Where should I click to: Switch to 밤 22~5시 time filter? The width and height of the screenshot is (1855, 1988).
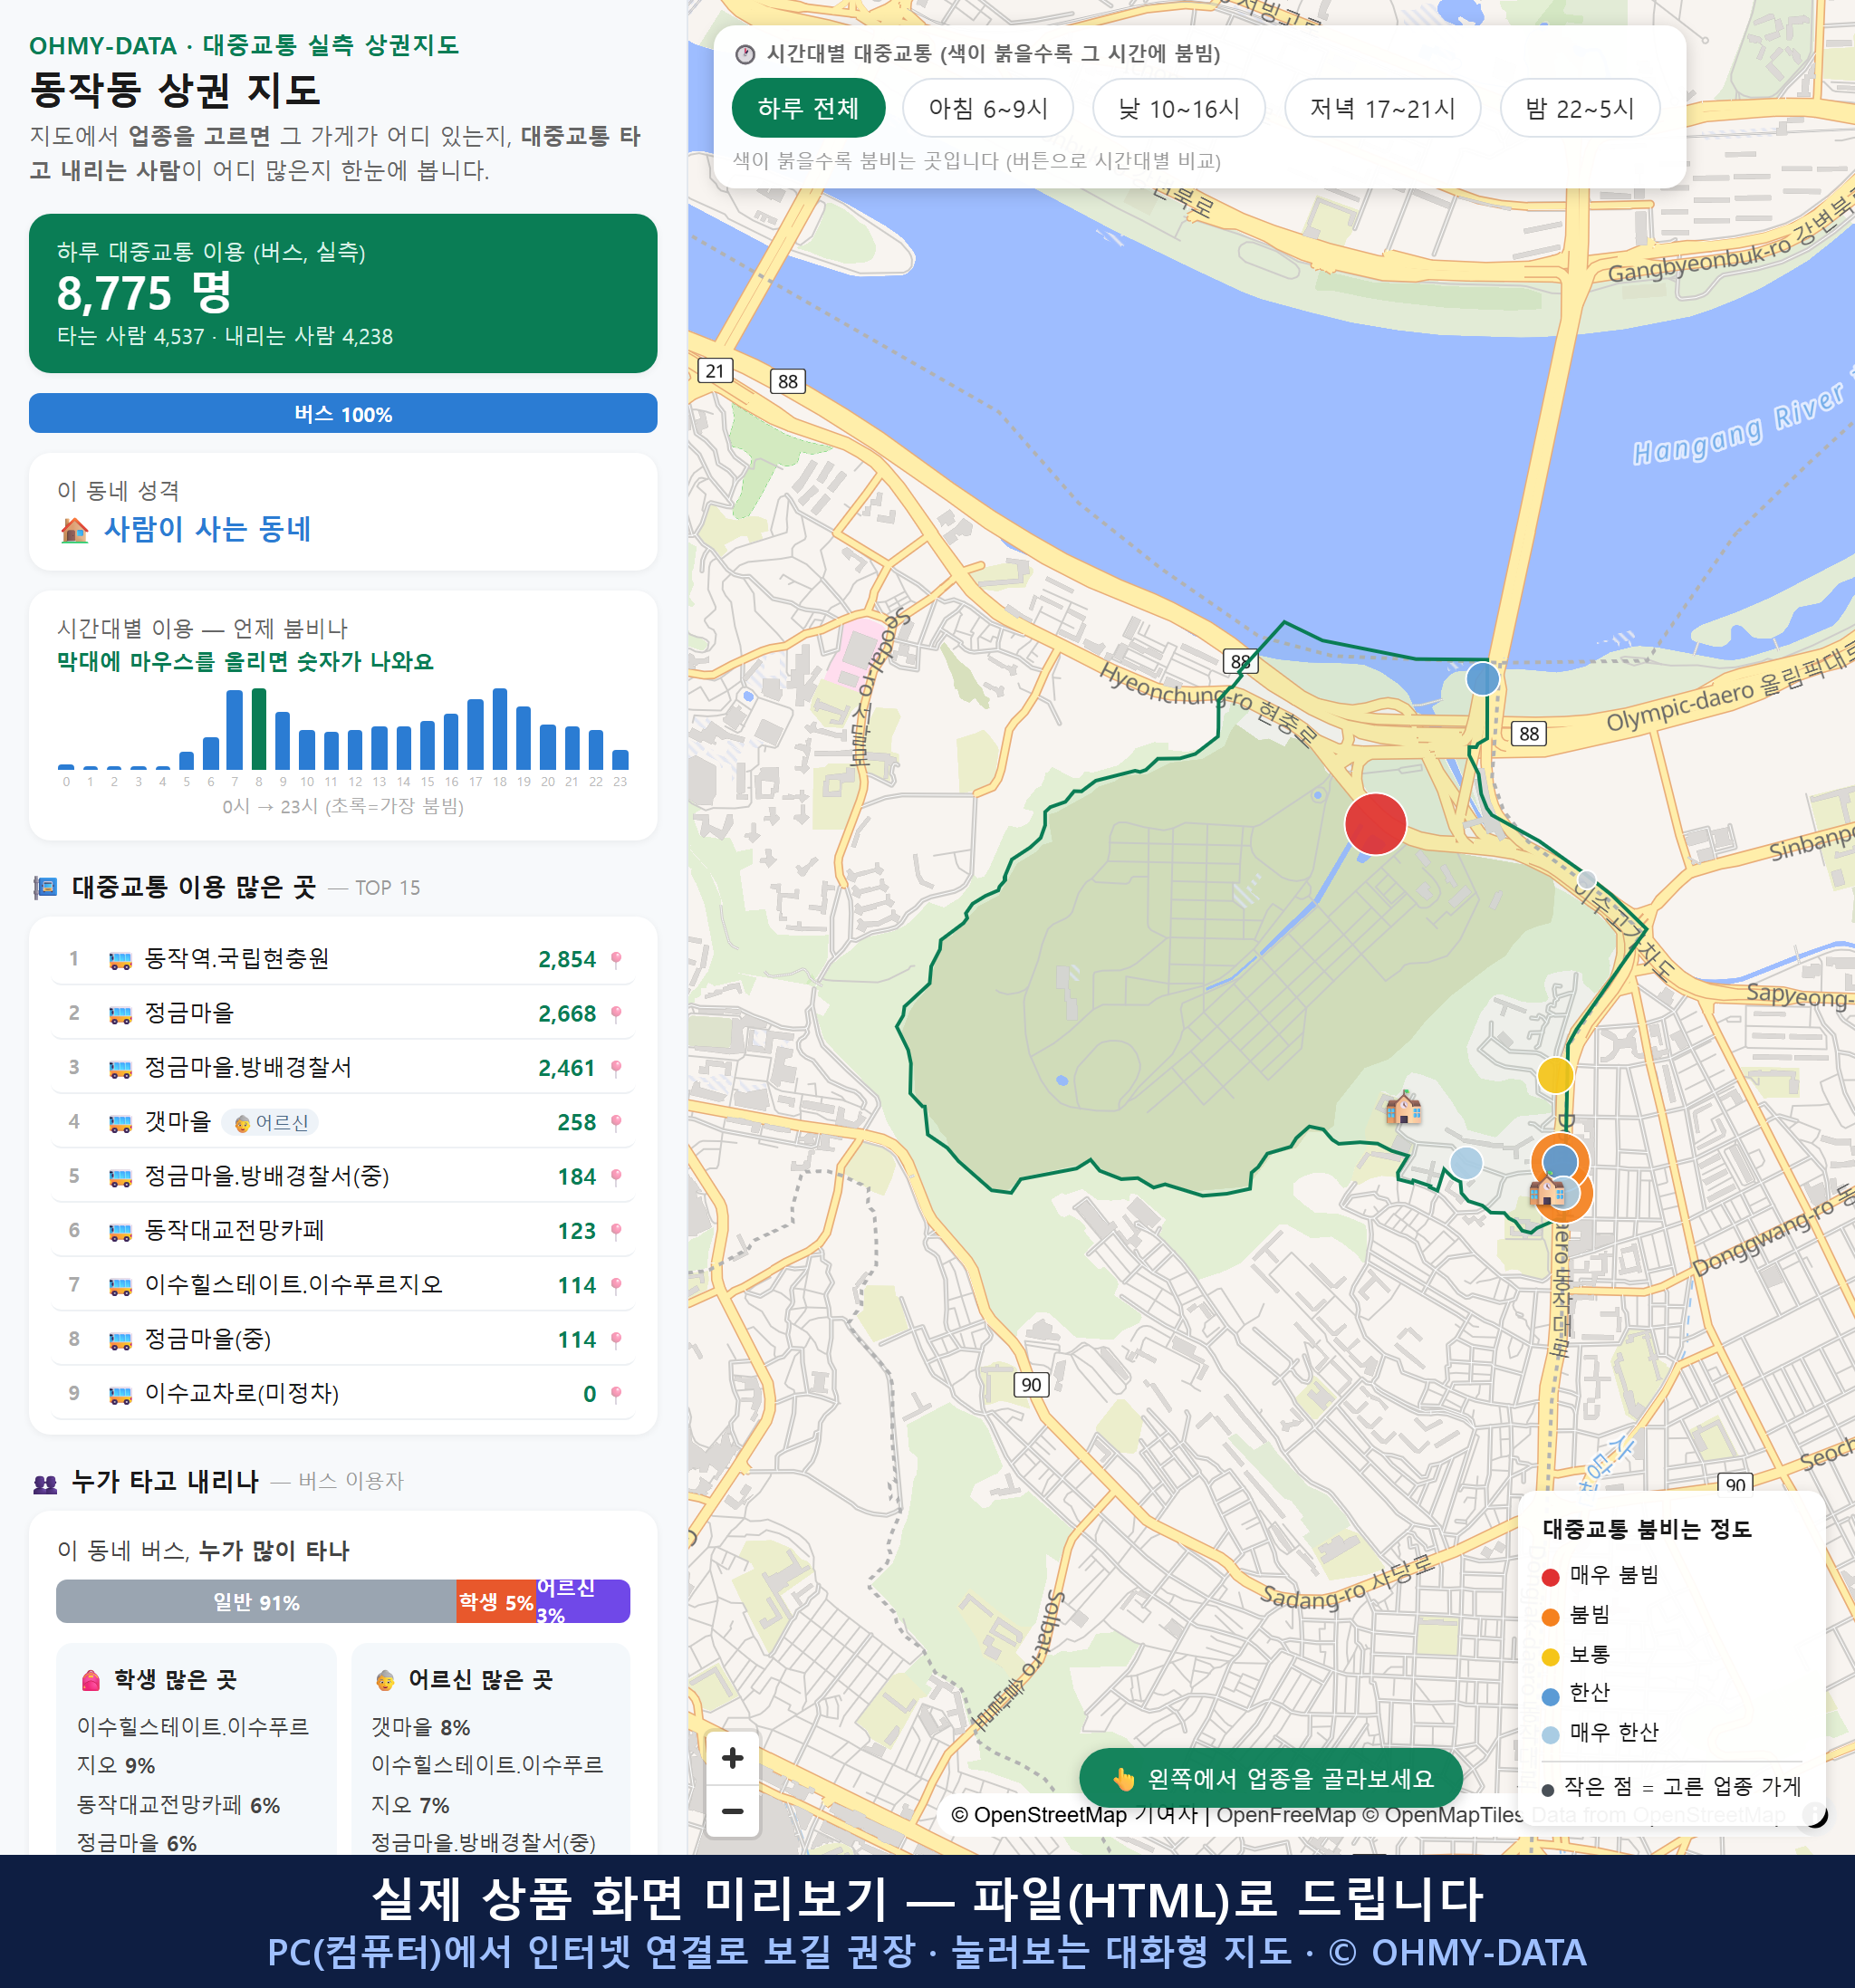click(1579, 108)
